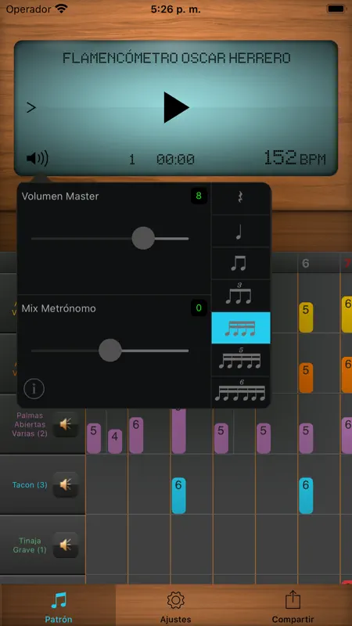This screenshot has width=352, height=626.
Task: Open the Compartir tab
Action: pyautogui.click(x=293, y=606)
